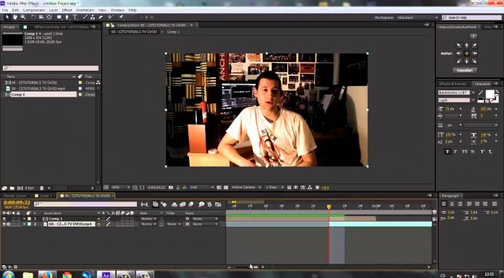
Task: Toggle the transparency grid in viewer
Action: pos(226,187)
